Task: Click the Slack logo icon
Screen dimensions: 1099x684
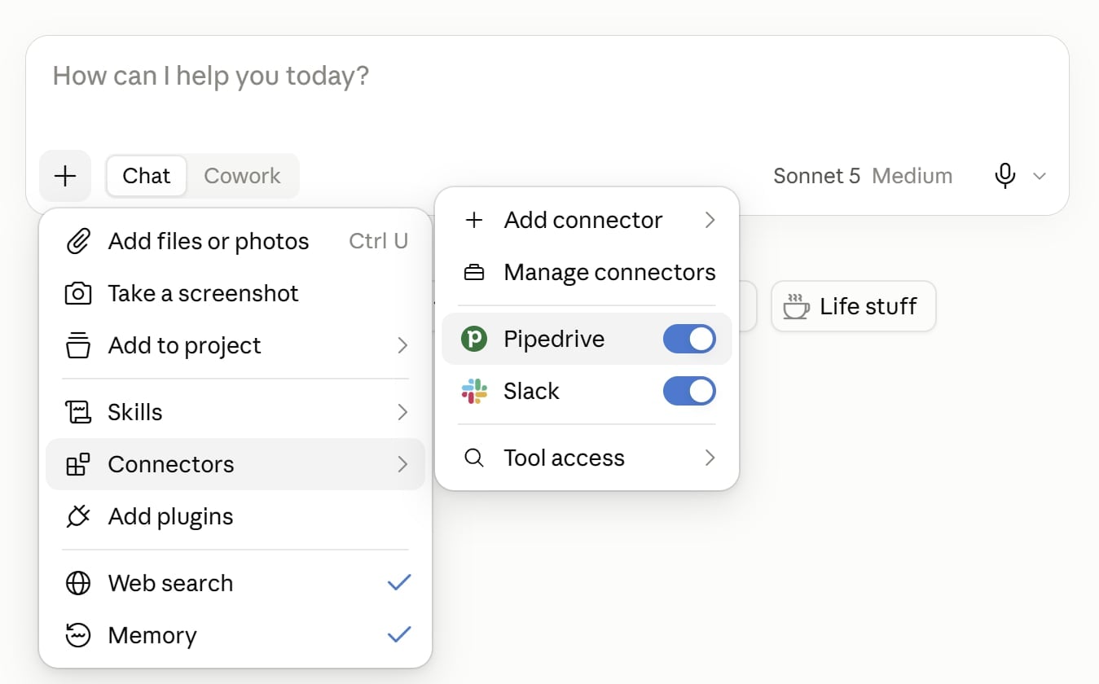Action: click(473, 391)
